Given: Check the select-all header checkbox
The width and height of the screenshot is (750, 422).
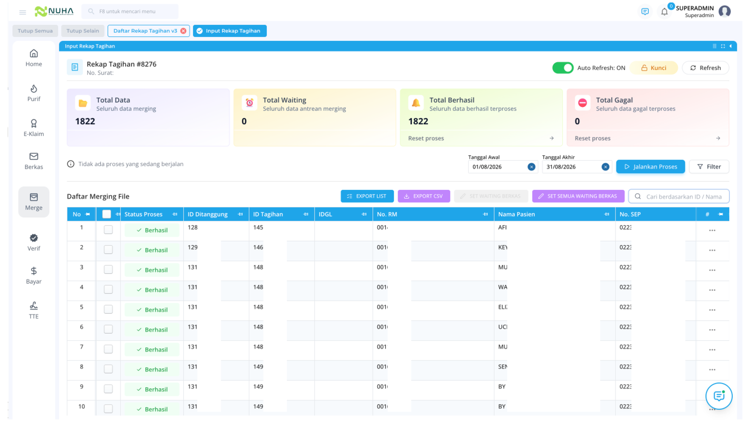Looking at the screenshot, I should click(106, 214).
